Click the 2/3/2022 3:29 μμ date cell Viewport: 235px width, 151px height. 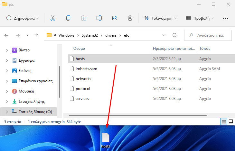pyautogui.click(x=167, y=59)
